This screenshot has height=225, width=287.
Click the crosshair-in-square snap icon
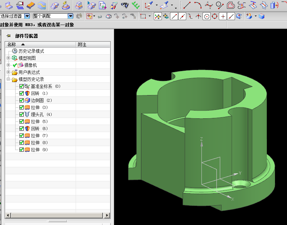point(223,16)
